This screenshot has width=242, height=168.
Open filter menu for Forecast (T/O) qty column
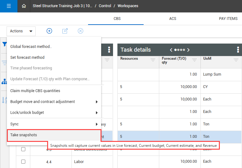pos(194,60)
